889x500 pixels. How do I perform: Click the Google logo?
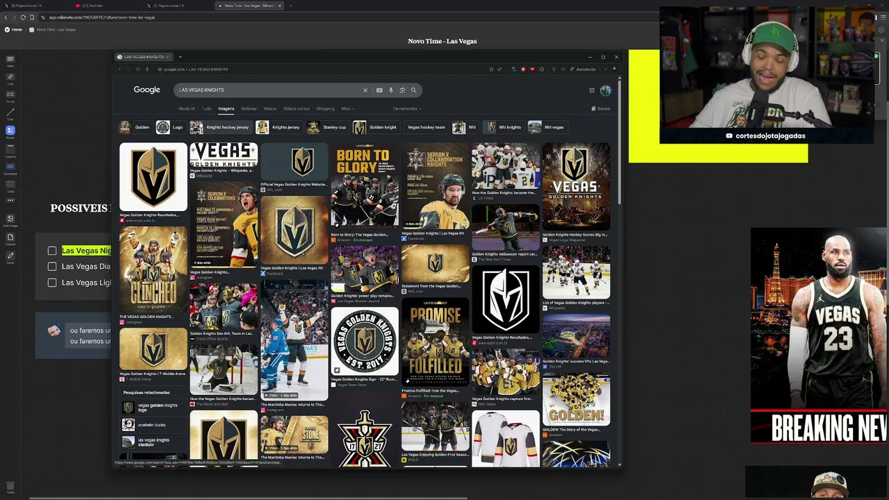(x=147, y=90)
